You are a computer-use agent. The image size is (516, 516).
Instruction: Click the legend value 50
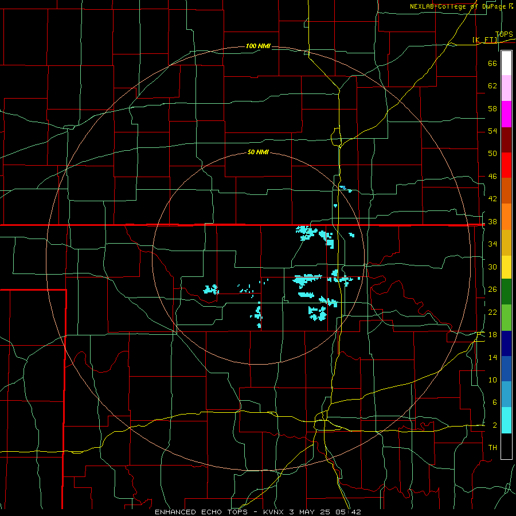pyautogui.click(x=492, y=153)
